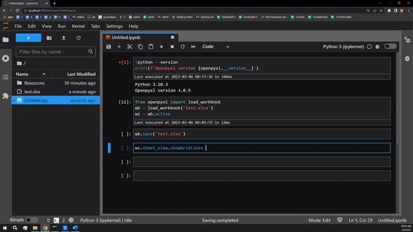
Task: Click the wb.save('test.xlsx') cell
Action: click(x=261, y=134)
